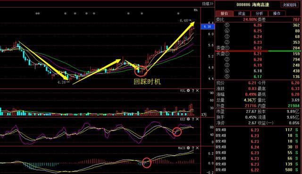302x174 pixels.
Task: Close the KDJ indicator panel
Action: pyautogui.click(x=197, y=119)
